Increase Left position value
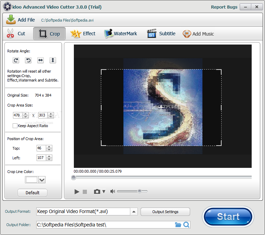This screenshot has width=265, height=235. click(49, 156)
